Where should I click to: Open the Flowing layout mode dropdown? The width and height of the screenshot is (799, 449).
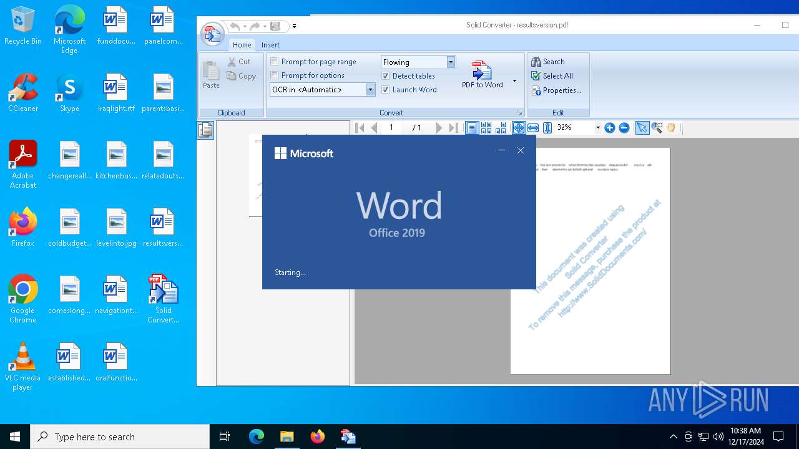[x=451, y=62]
